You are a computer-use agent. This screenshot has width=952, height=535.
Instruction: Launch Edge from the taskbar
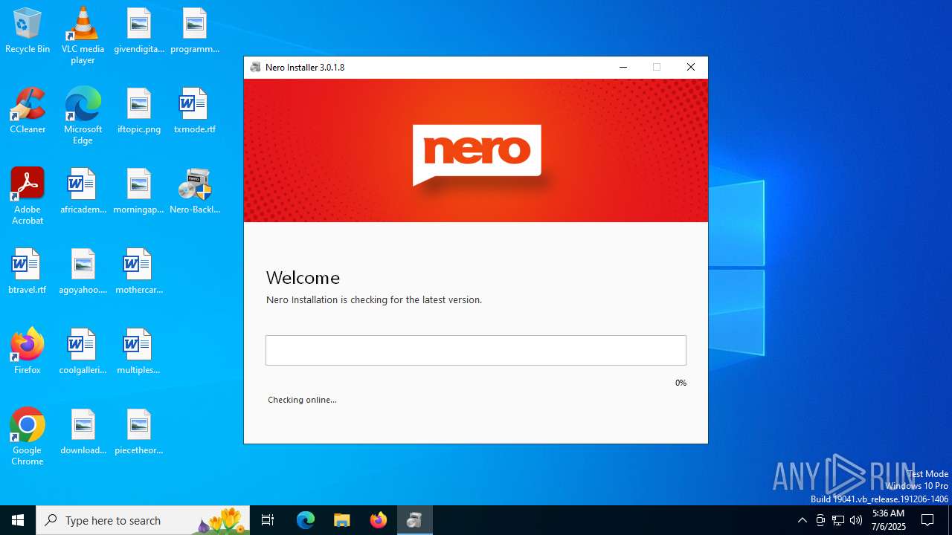pos(306,520)
